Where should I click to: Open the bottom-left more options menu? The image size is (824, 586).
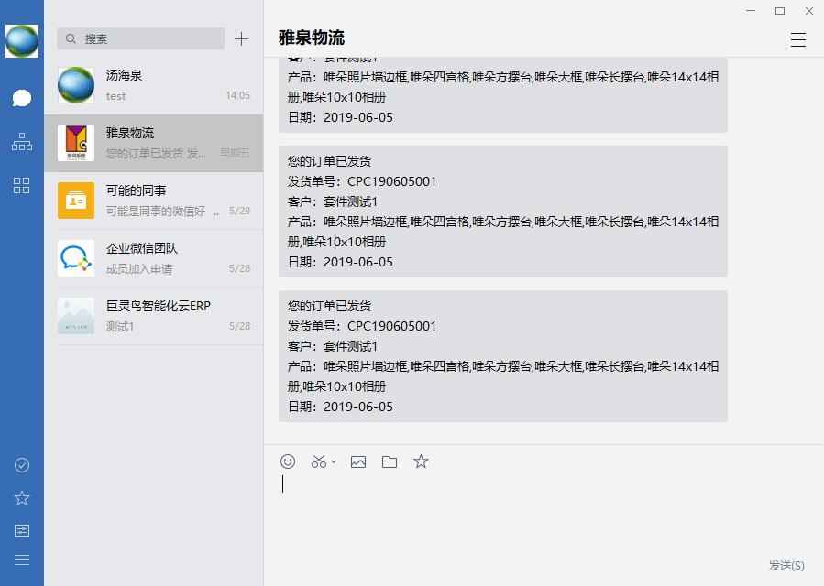pyautogui.click(x=21, y=559)
